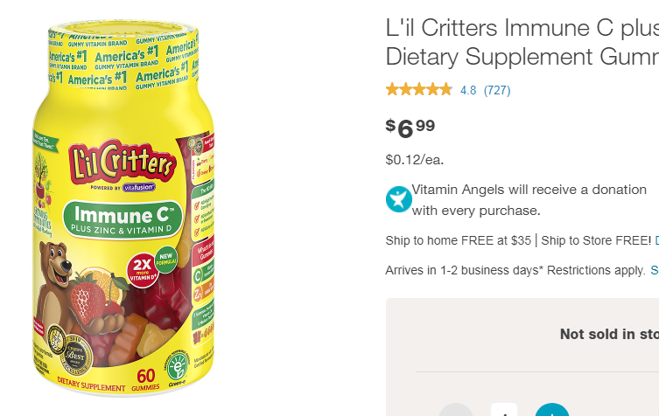
Task: Click the Not sold in stores heading
Action: [x=609, y=334]
